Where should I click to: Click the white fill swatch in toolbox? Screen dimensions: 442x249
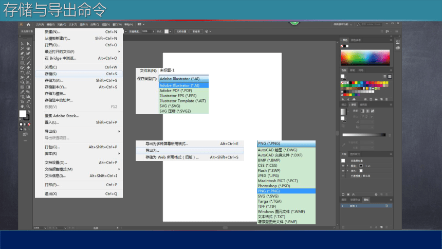point(23,114)
